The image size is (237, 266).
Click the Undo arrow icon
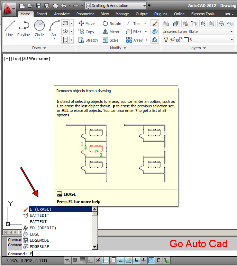coord(64,6)
